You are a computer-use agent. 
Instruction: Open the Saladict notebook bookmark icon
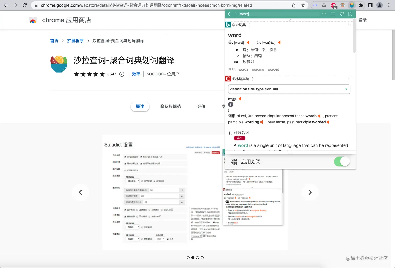click(x=350, y=14)
